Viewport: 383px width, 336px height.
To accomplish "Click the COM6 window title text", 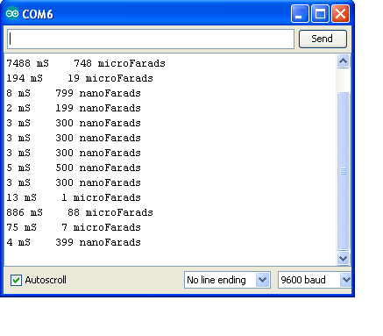I will [38, 14].
